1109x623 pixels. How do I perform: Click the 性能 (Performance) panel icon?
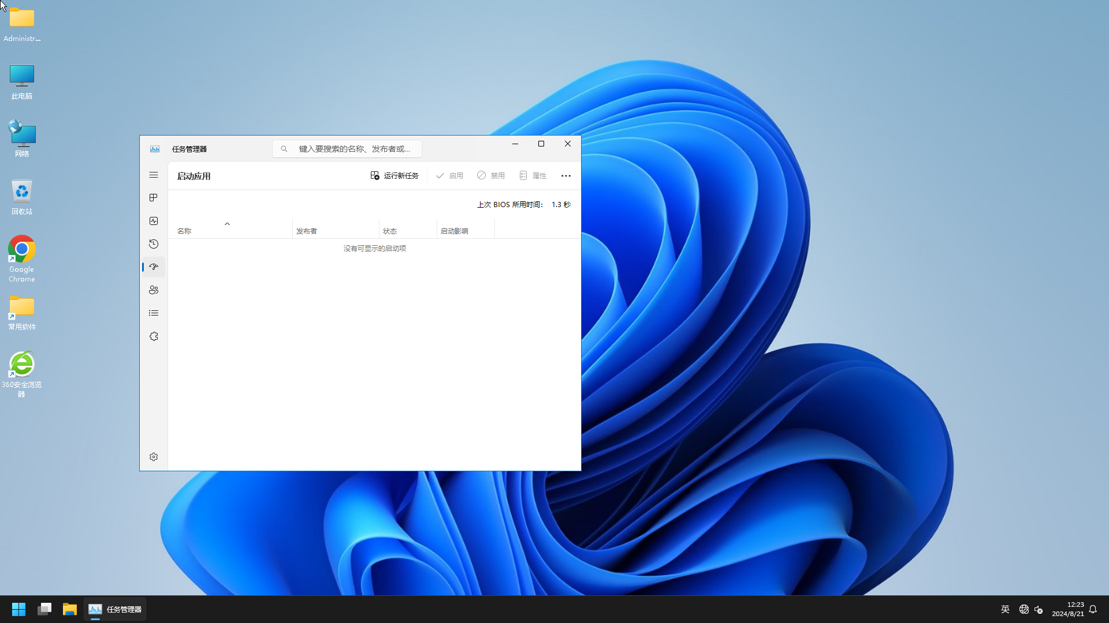[x=153, y=220]
